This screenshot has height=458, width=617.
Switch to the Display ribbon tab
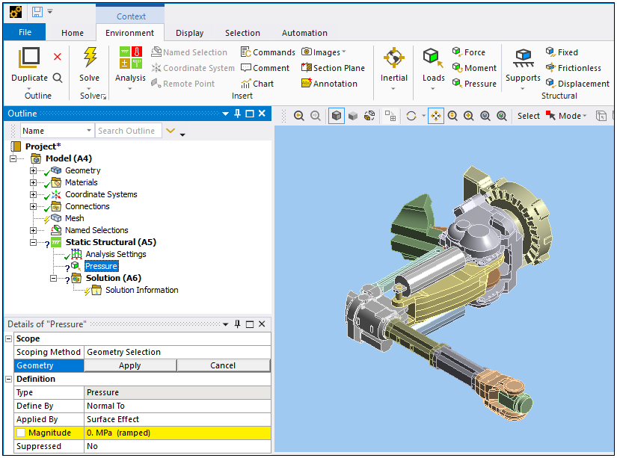coord(189,33)
